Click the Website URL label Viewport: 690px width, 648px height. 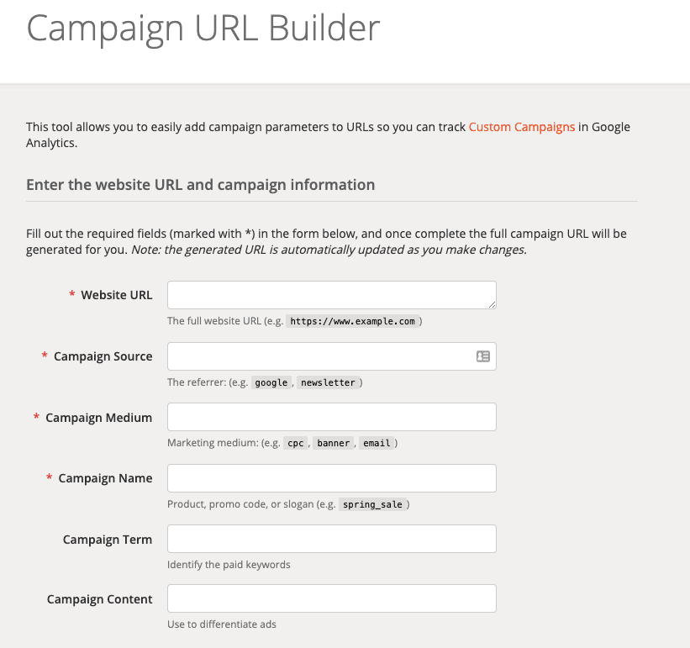[117, 295]
